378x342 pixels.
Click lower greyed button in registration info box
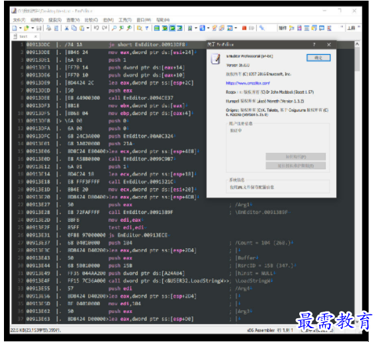pyautogui.click(x=295, y=166)
